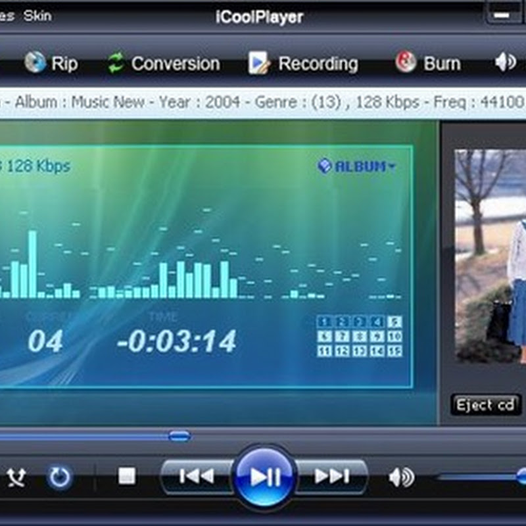The image size is (526, 526).
Task: Click the blue play/pause button
Action: click(x=265, y=477)
